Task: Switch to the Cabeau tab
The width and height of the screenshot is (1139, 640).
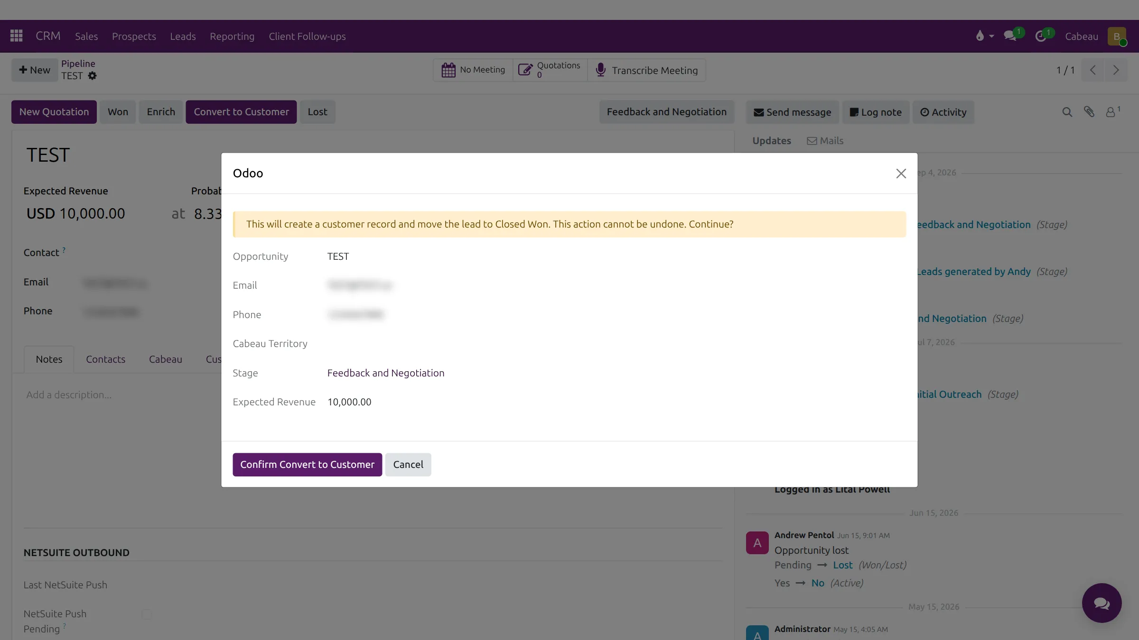Action: (165, 359)
